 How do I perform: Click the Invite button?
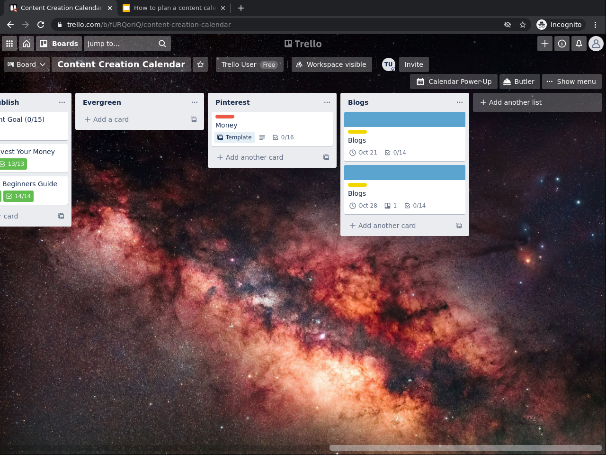[414, 64]
